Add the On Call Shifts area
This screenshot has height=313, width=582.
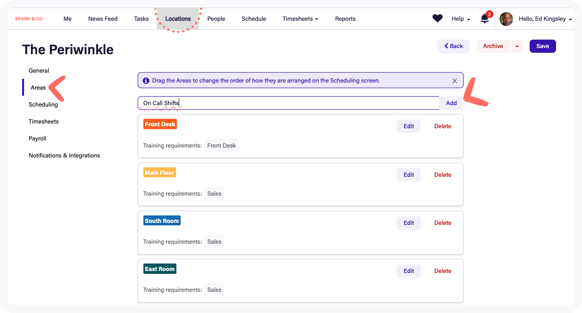pos(451,103)
